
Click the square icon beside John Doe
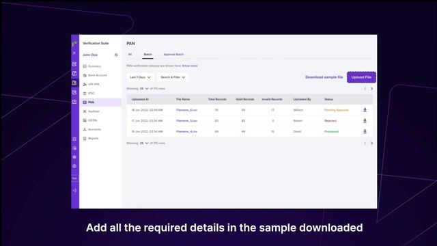116,55
